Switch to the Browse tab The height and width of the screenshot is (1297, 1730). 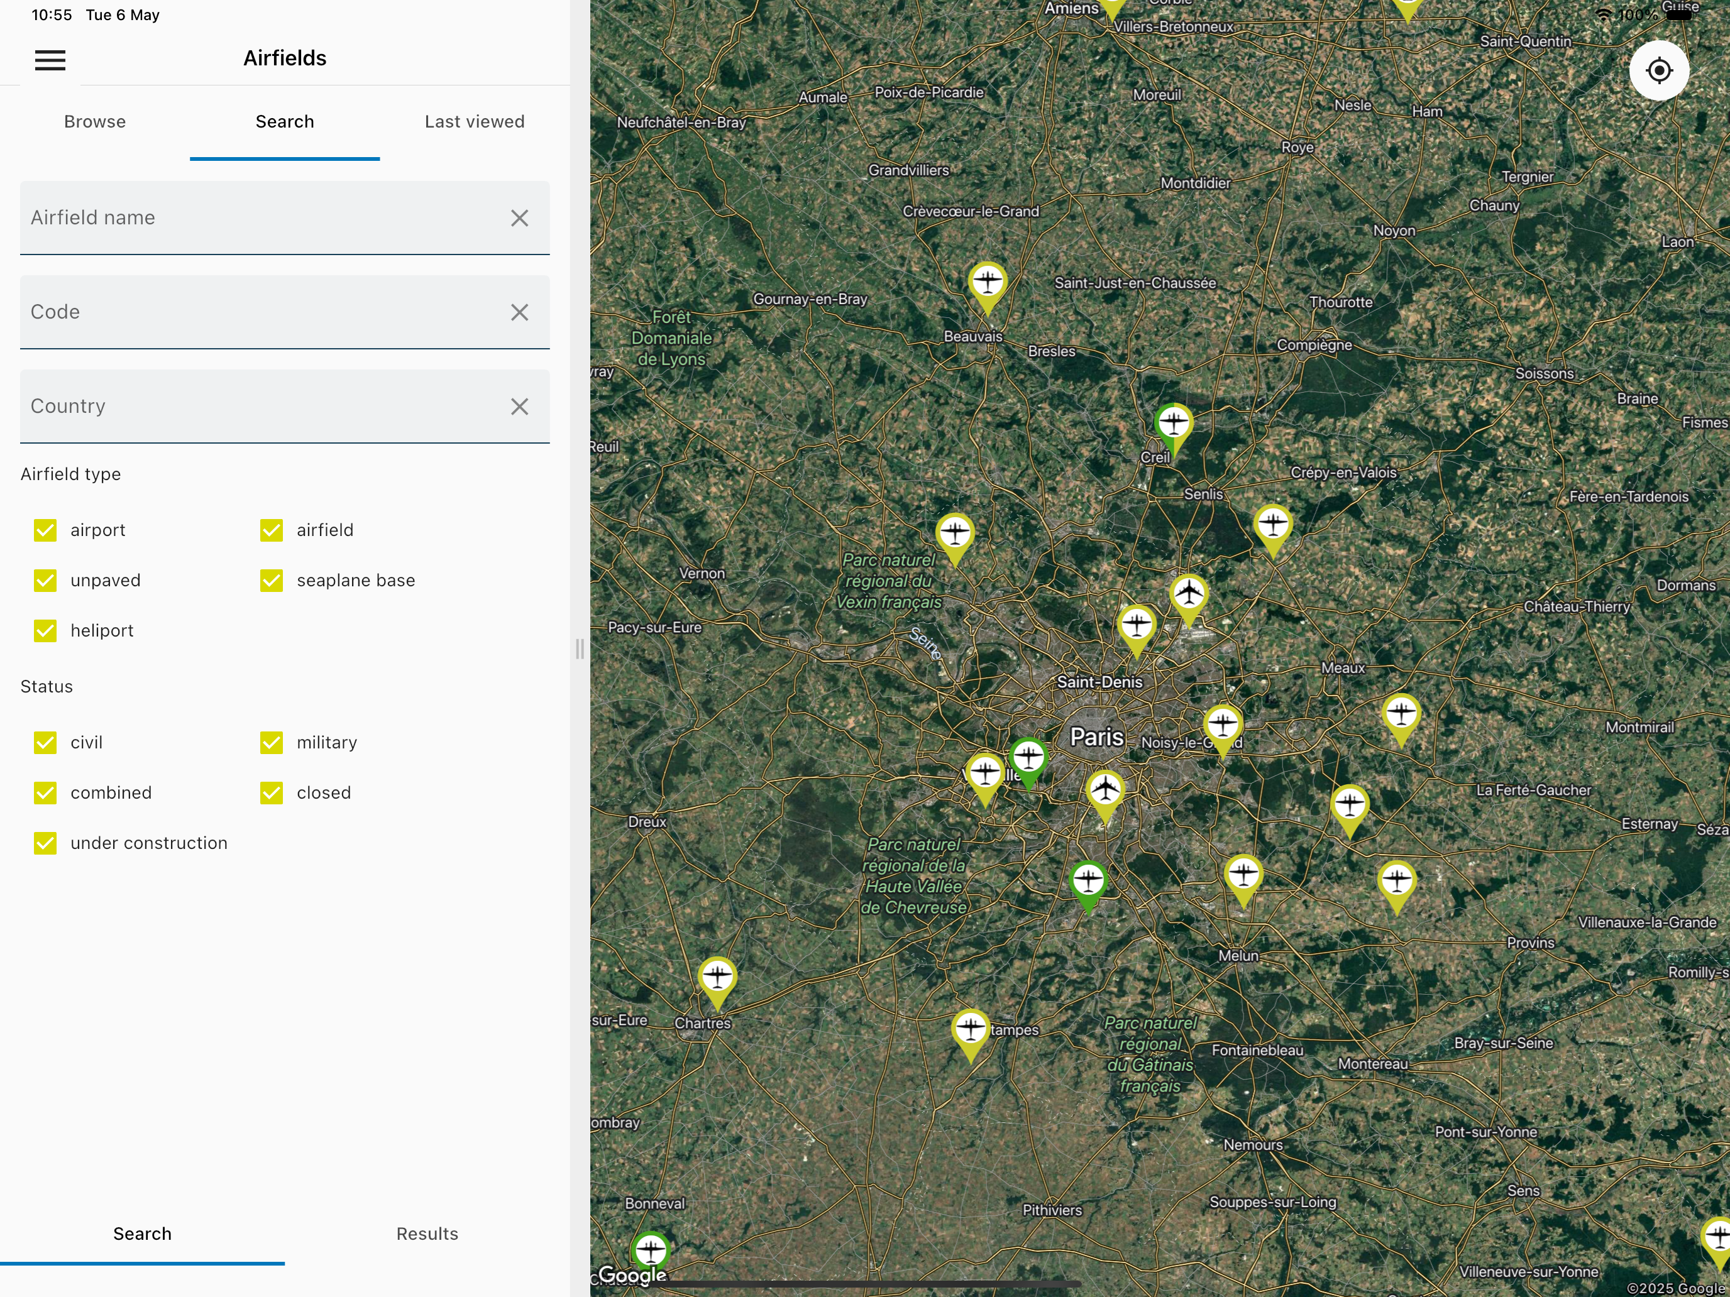tap(95, 122)
